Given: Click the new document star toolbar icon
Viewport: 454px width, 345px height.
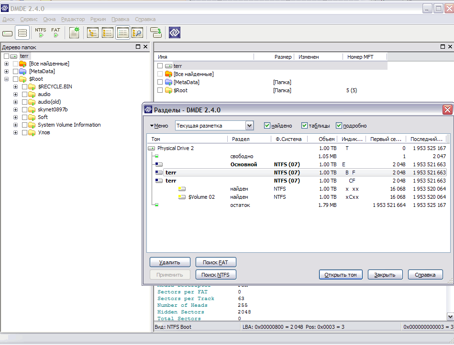Looking at the screenshot, I should point(75,32).
